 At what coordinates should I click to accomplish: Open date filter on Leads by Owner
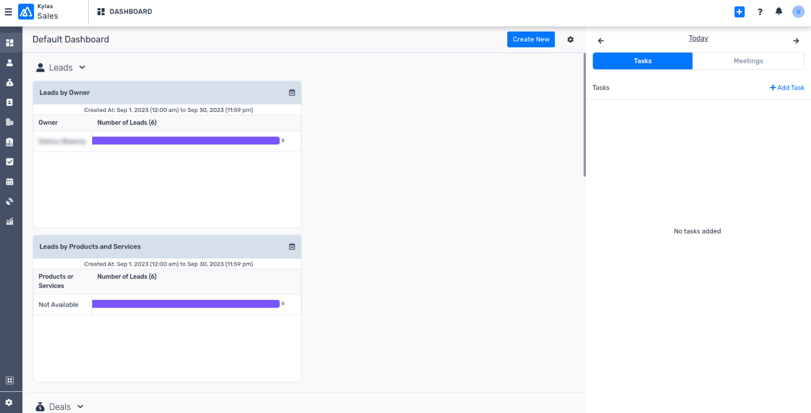tap(292, 93)
